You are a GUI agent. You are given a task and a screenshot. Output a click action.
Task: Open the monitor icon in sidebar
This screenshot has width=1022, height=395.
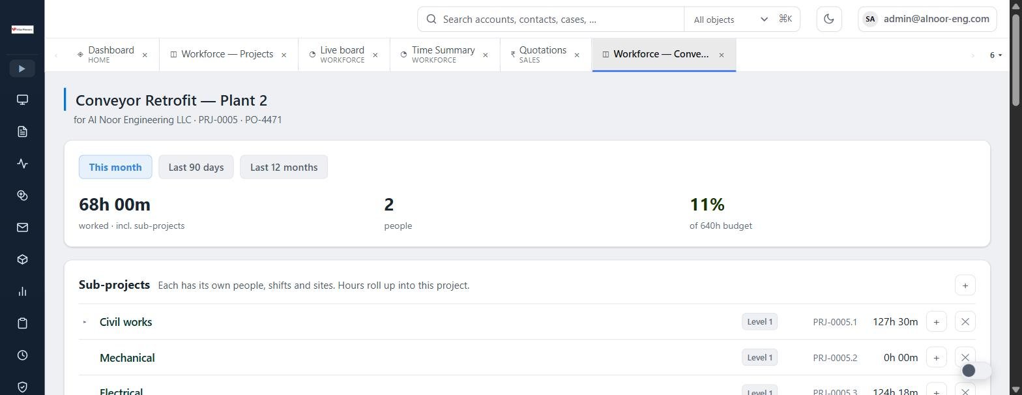(x=22, y=100)
